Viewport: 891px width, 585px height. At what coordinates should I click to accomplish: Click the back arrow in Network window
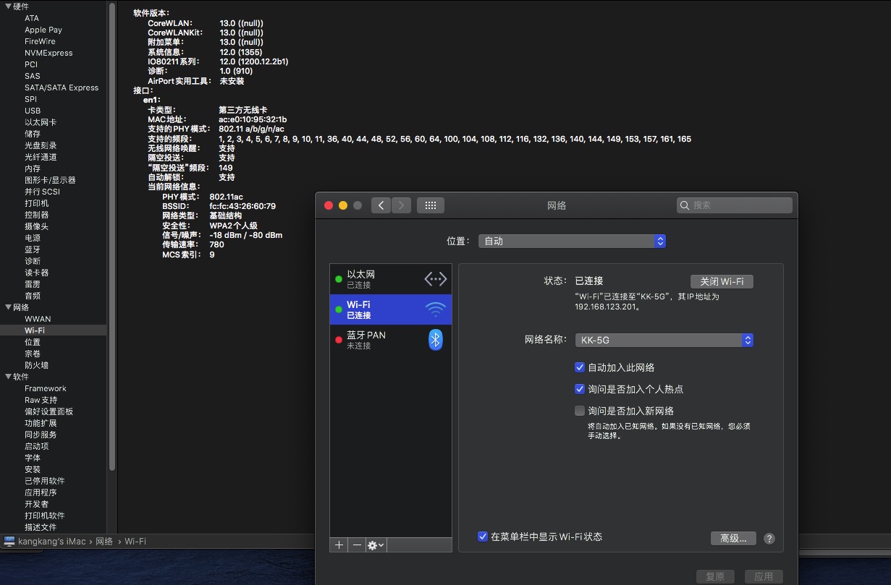point(381,205)
